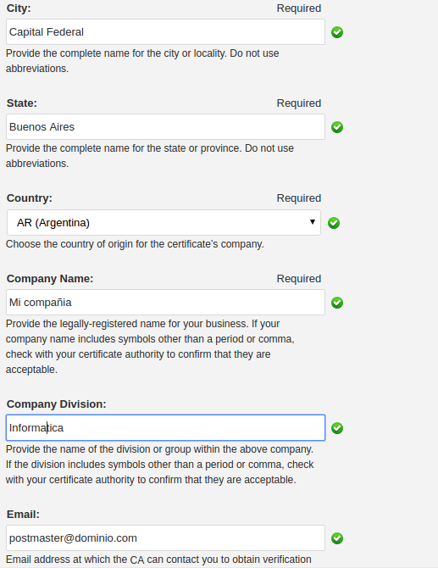Screen dimensions: 438x568
Task: Click the "Company Name:" label
Action: [50, 278]
